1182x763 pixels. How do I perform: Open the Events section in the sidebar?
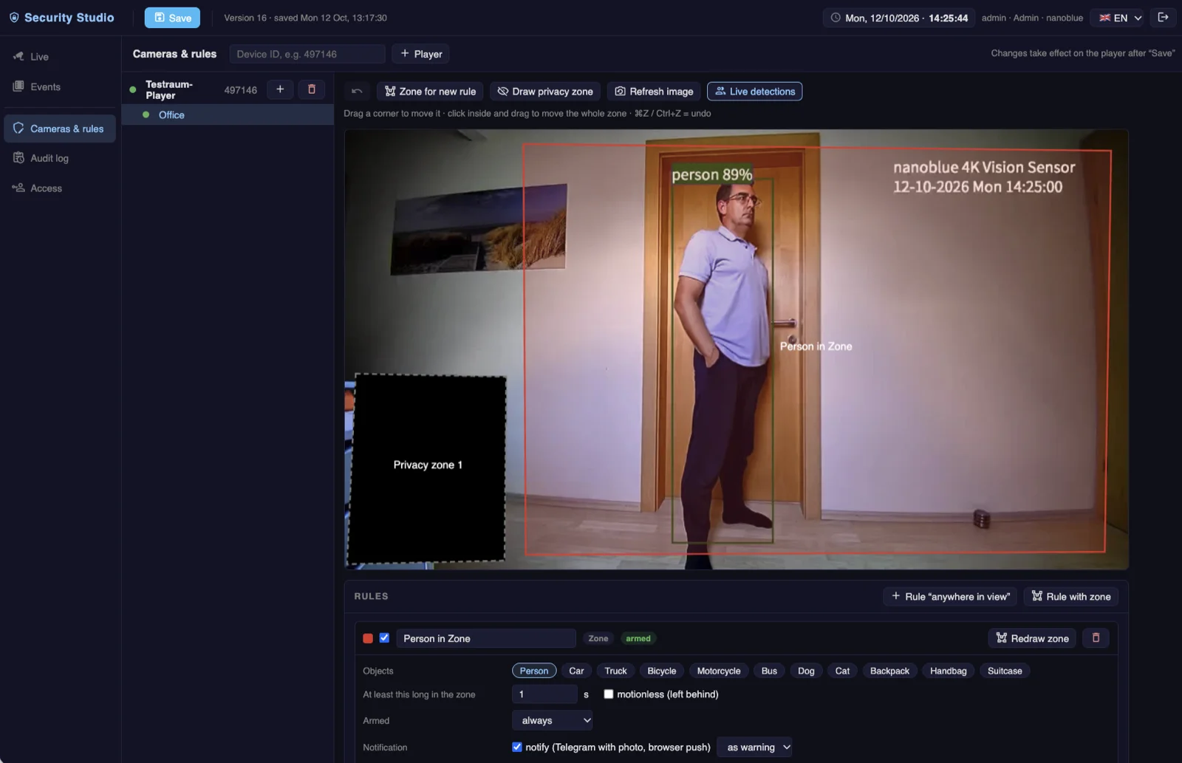point(60,86)
